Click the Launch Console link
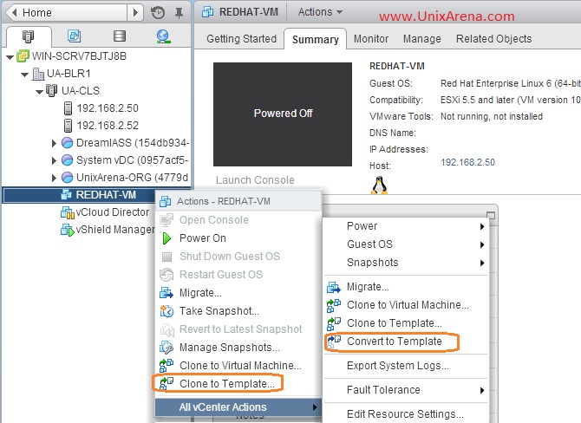 pos(255,180)
